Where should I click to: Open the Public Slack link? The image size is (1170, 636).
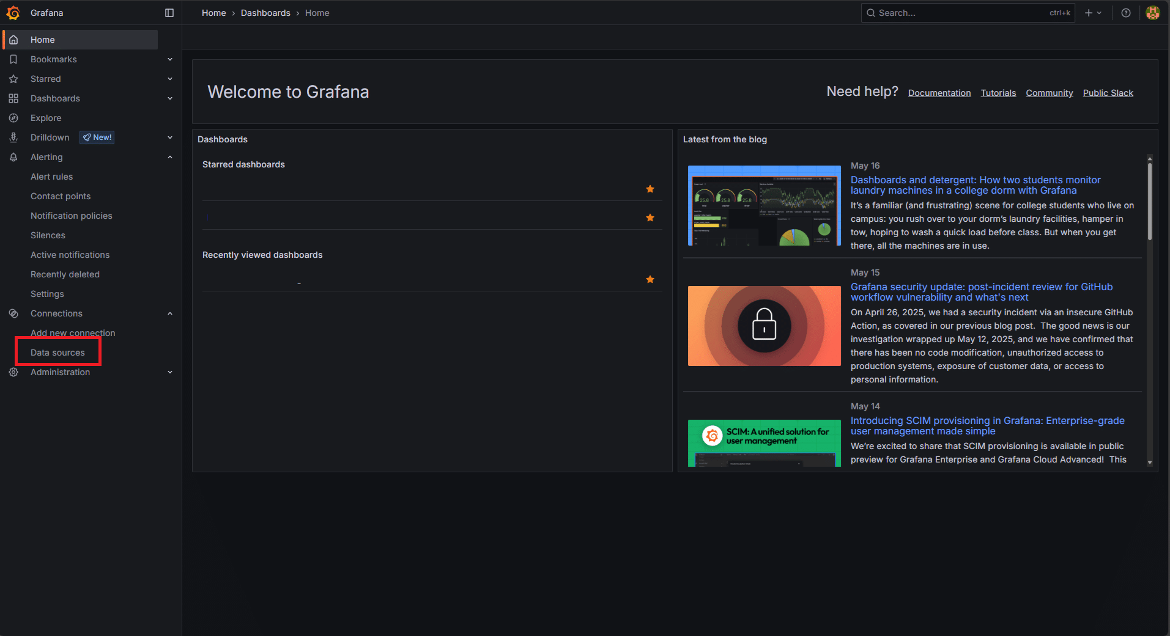(1108, 93)
